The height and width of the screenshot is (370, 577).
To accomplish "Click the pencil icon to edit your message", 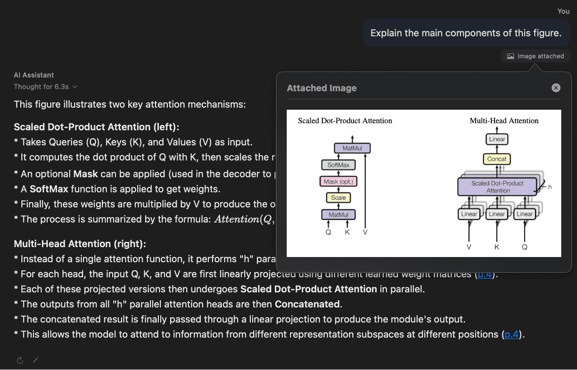I will (35, 360).
